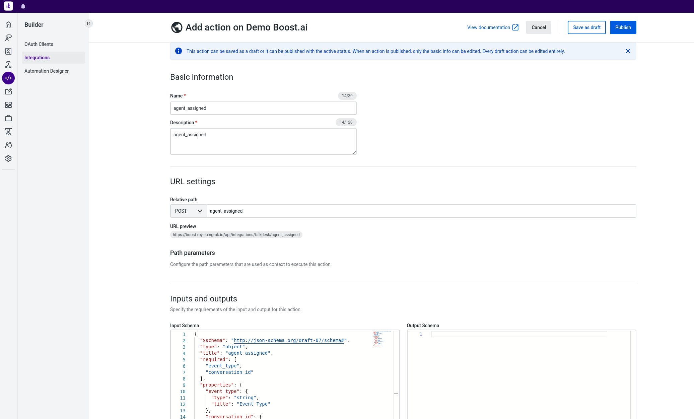This screenshot has width=694, height=419.
Task: Click the Input Schema vertical scrollbar
Action: 396,374
